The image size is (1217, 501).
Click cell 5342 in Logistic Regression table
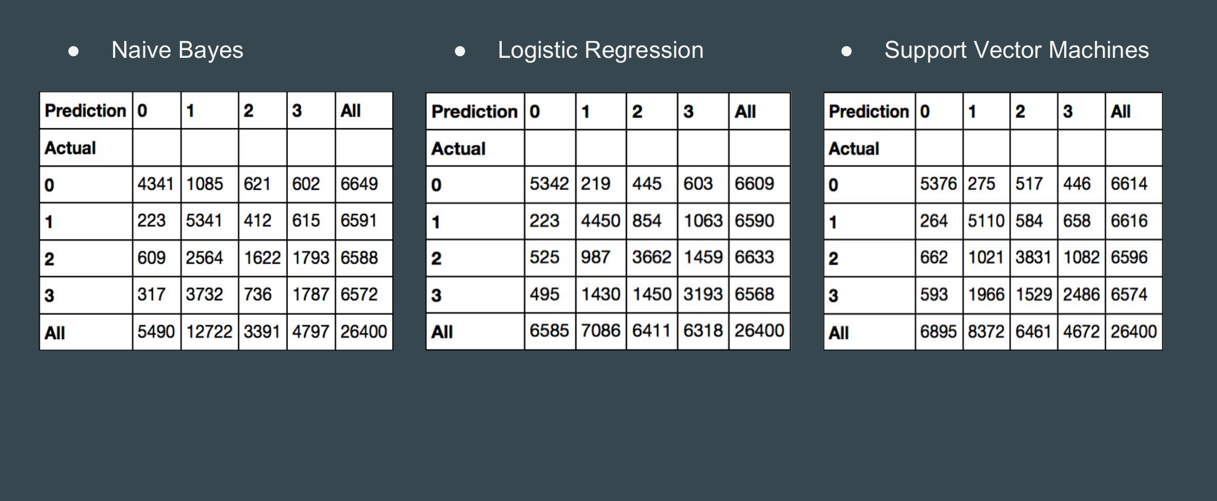coord(549,184)
